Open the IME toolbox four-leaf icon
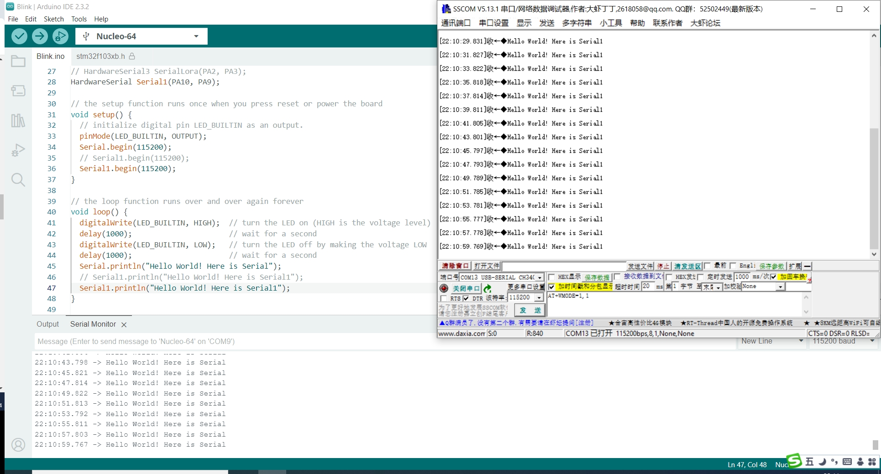The height and width of the screenshot is (474, 881). coord(872,462)
